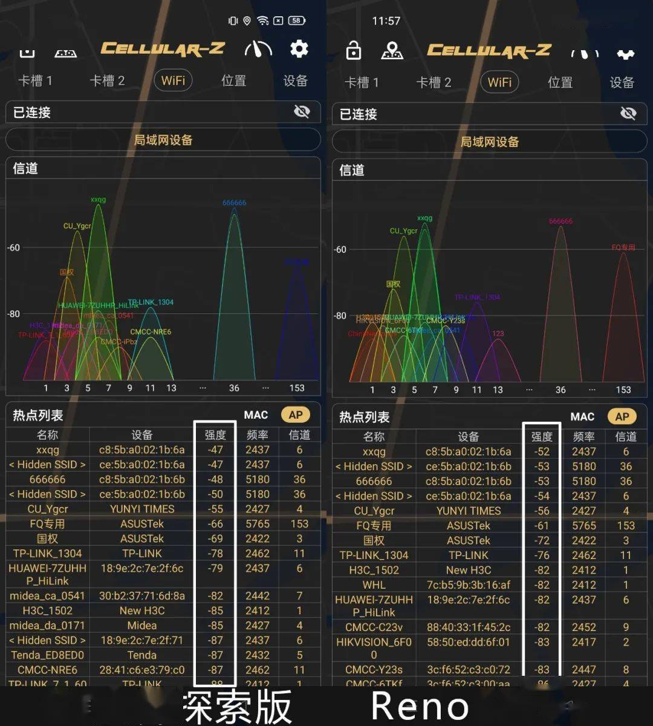Image resolution: width=653 pixels, height=726 pixels.
Task: Select WiFi tab on 深索版 screen
Action: pos(174,80)
